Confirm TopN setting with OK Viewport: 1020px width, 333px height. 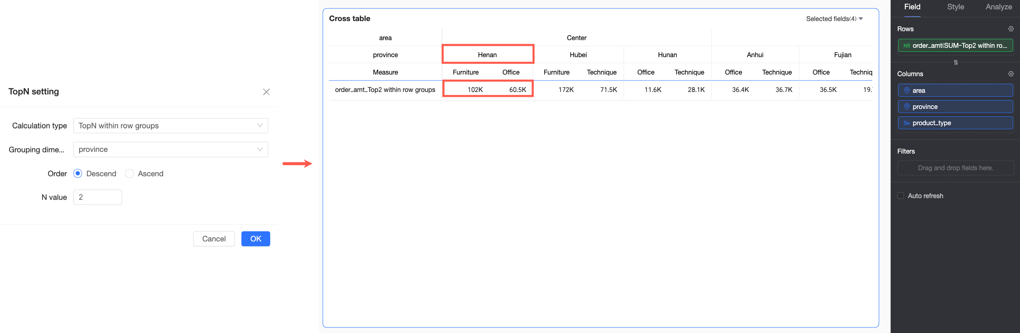coord(256,239)
